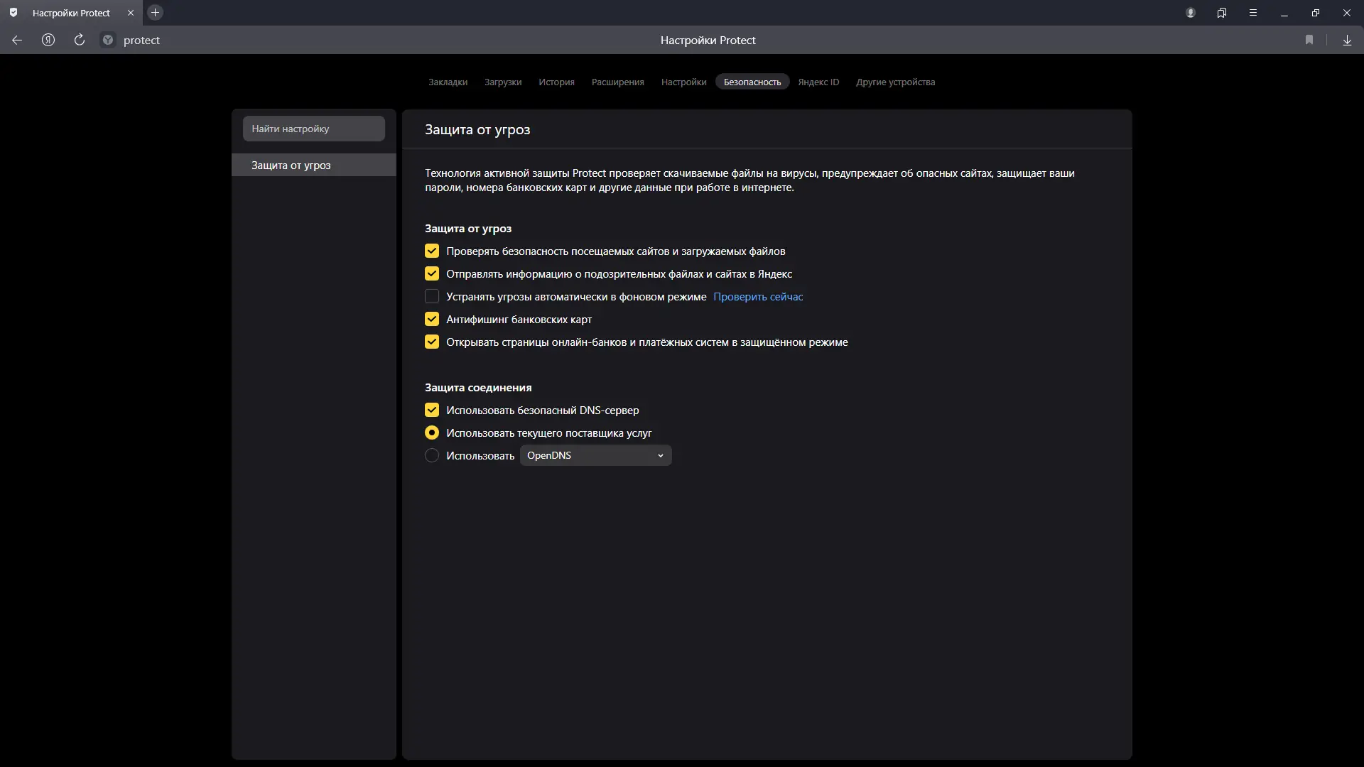
Task: Open downloads via the download arrow icon
Action: tap(1347, 40)
